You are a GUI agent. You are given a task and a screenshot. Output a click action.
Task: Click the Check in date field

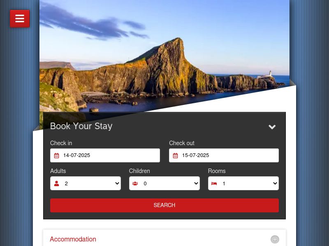pyautogui.click(x=105, y=155)
